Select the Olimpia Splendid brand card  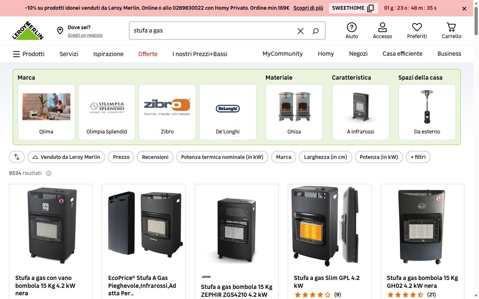pos(107,112)
